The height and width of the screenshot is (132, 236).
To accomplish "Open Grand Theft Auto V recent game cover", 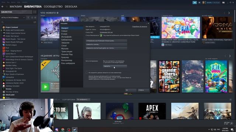I will pos(169,77).
